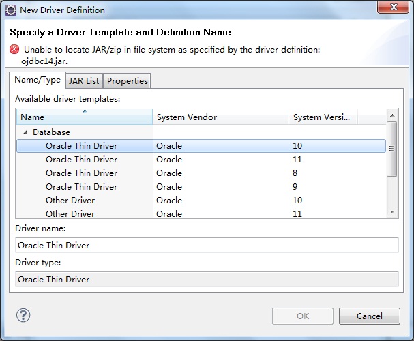Click the help question mark icon
The image size is (414, 341).
click(x=23, y=315)
